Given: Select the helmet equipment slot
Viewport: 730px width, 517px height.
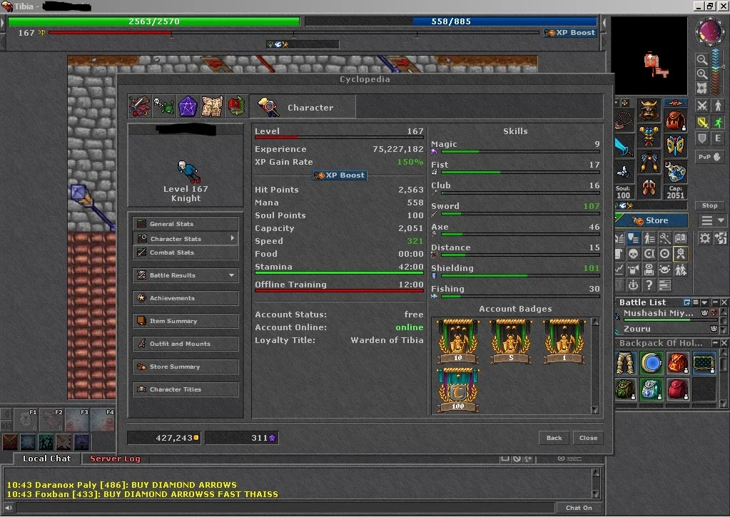Looking at the screenshot, I should 649,110.
